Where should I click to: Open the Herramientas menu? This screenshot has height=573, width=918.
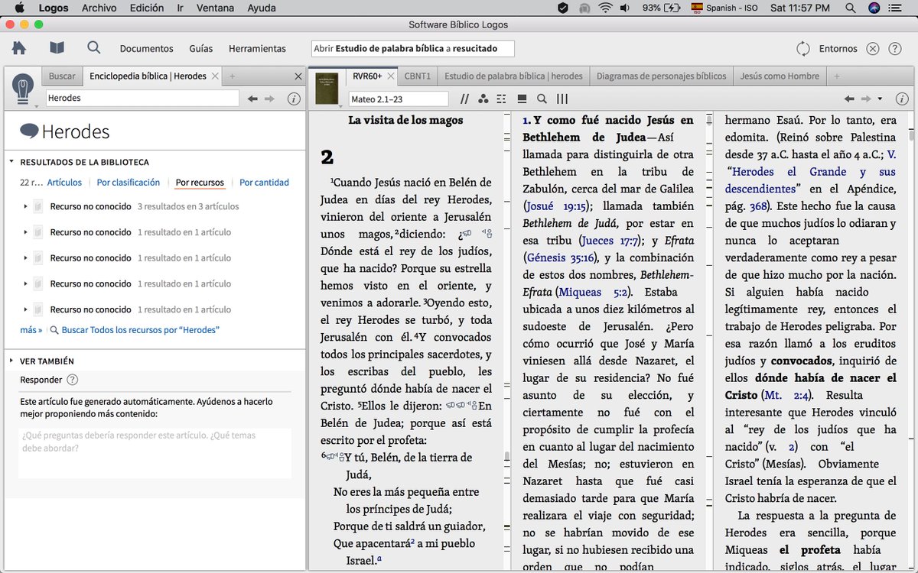click(x=257, y=48)
